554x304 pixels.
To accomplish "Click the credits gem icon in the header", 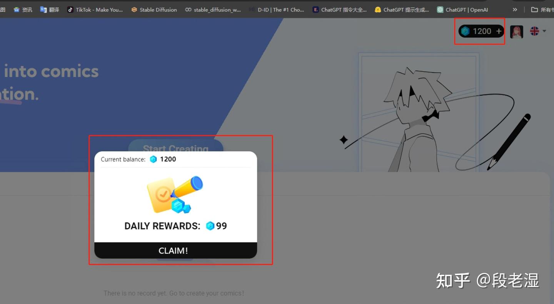I will (466, 31).
